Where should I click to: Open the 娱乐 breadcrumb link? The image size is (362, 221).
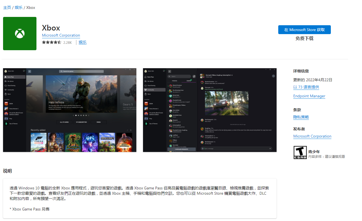[19, 7]
